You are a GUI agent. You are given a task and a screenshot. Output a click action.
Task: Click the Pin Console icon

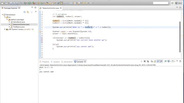click(166, 61)
